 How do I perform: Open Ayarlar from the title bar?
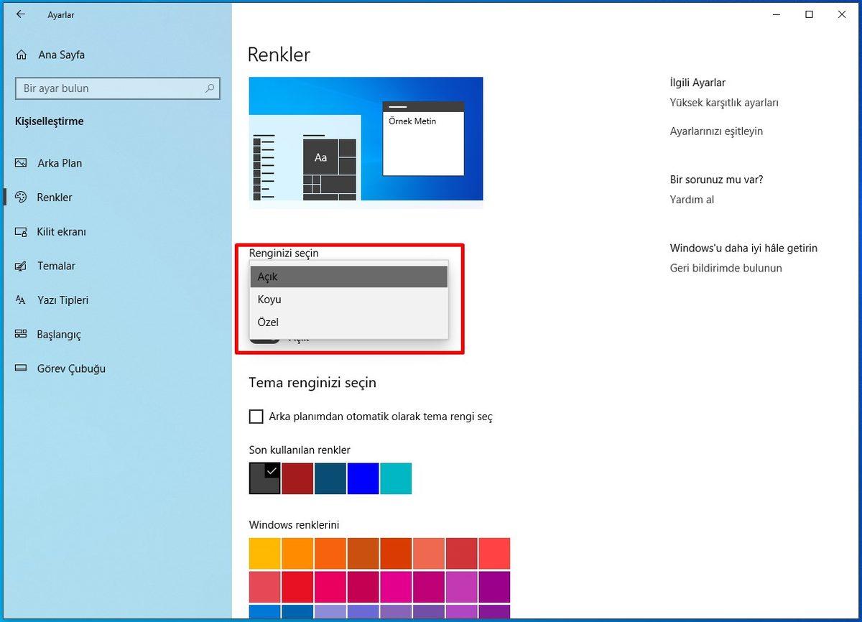(x=60, y=14)
